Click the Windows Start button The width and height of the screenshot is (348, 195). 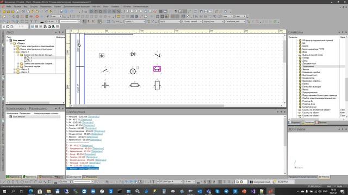point(4,191)
